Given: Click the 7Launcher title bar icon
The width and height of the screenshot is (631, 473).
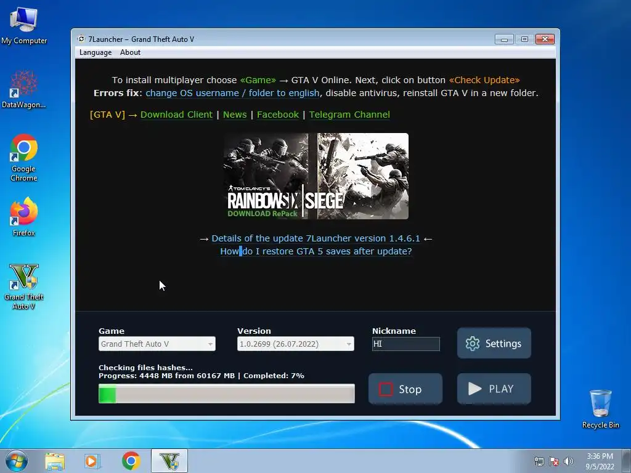Looking at the screenshot, I should pyautogui.click(x=81, y=39).
